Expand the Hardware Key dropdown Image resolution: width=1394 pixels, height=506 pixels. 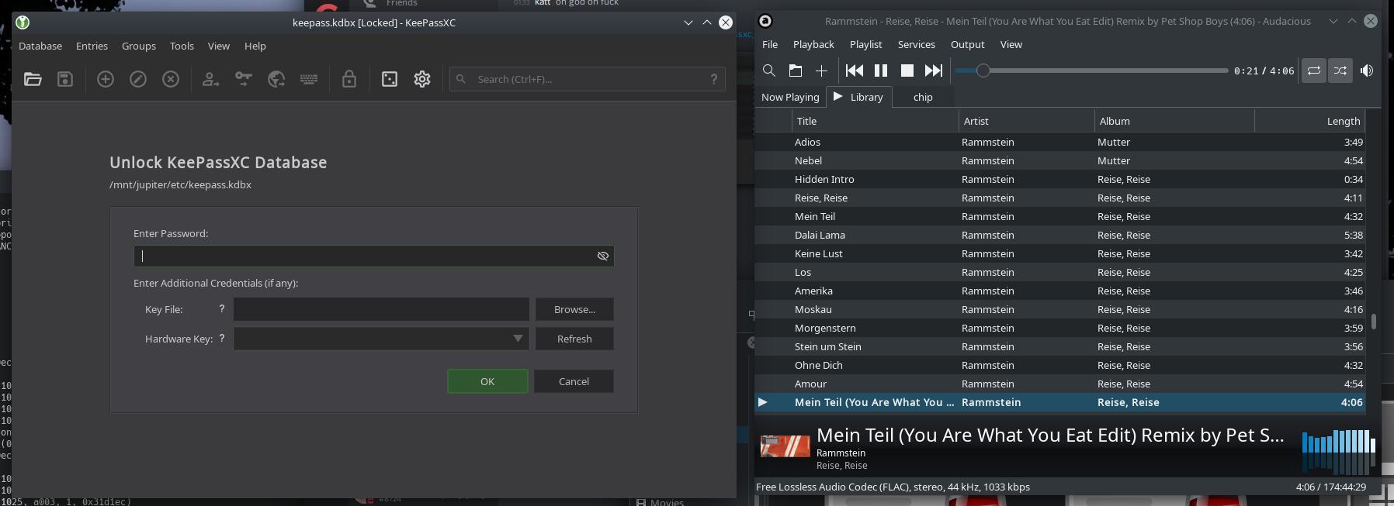click(x=518, y=339)
